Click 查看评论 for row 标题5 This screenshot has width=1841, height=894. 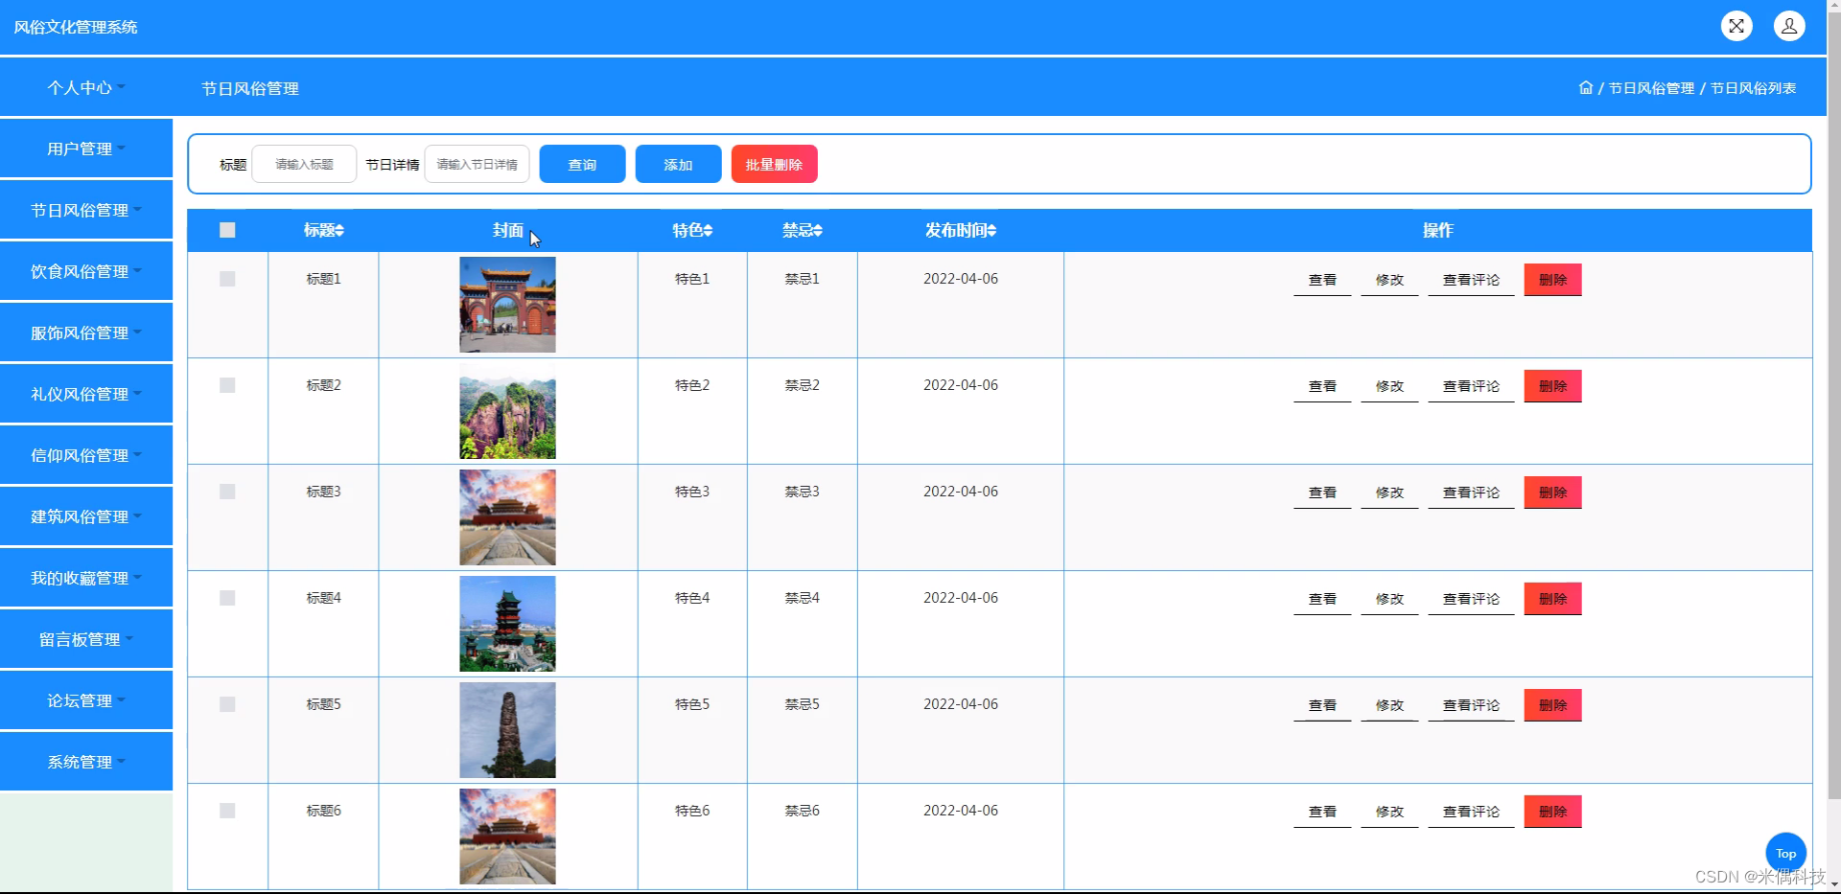1471,705
